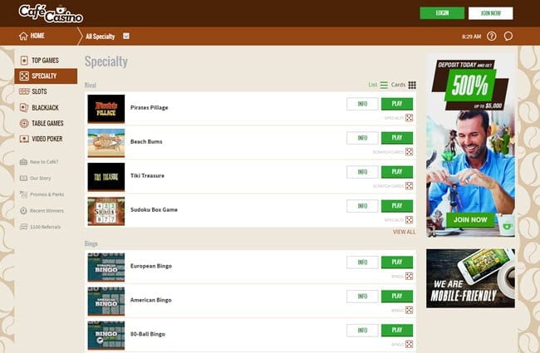Click dice icon on European Bingo row
Viewport: 540px width, 353px height.
pos(409,277)
